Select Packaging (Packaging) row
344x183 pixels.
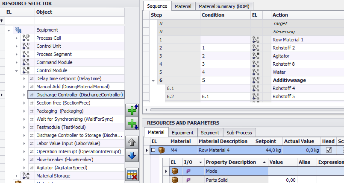point(76,111)
